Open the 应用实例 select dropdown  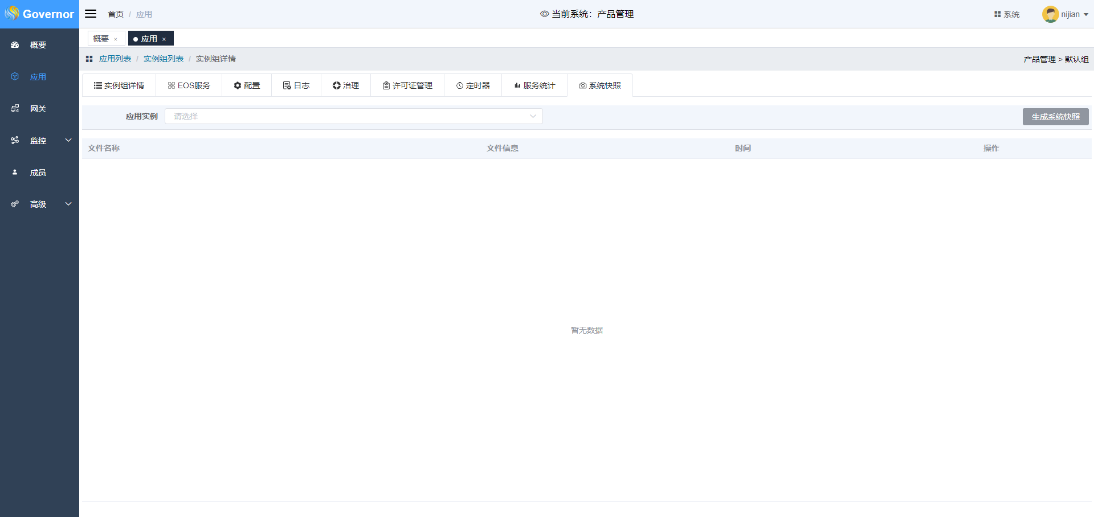353,116
